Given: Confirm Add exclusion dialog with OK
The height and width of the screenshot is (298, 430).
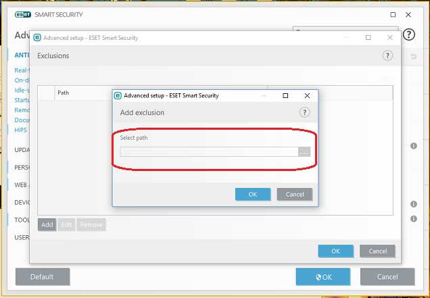Looking at the screenshot, I should click(x=253, y=195).
